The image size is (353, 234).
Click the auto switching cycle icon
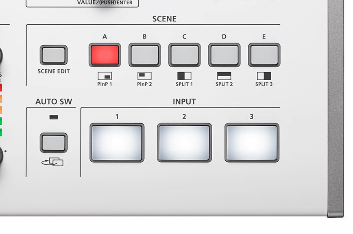pyautogui.click(x=53, y=162)
